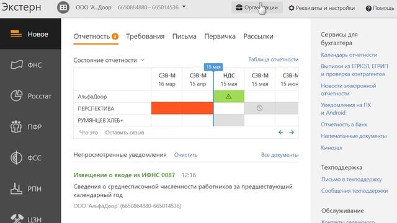
Task: Open Письмо в техподдержку link
Action: (352, 179)
